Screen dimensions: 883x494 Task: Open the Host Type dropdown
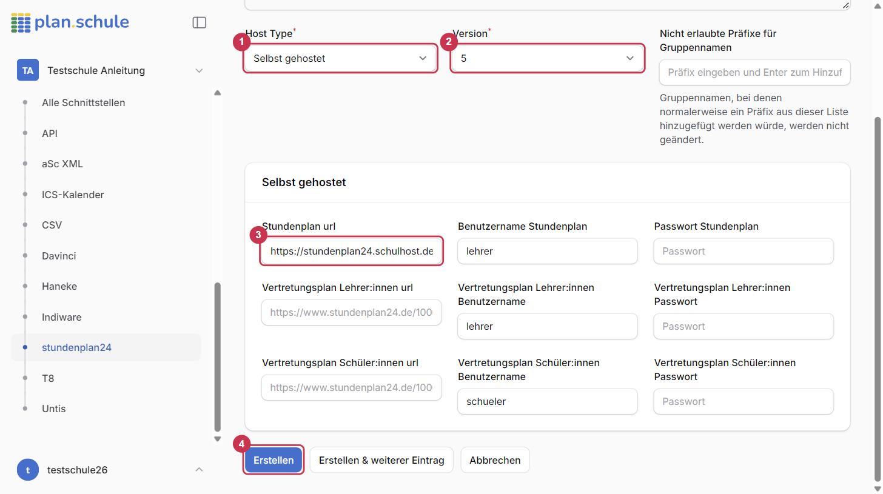coord(340,58)
